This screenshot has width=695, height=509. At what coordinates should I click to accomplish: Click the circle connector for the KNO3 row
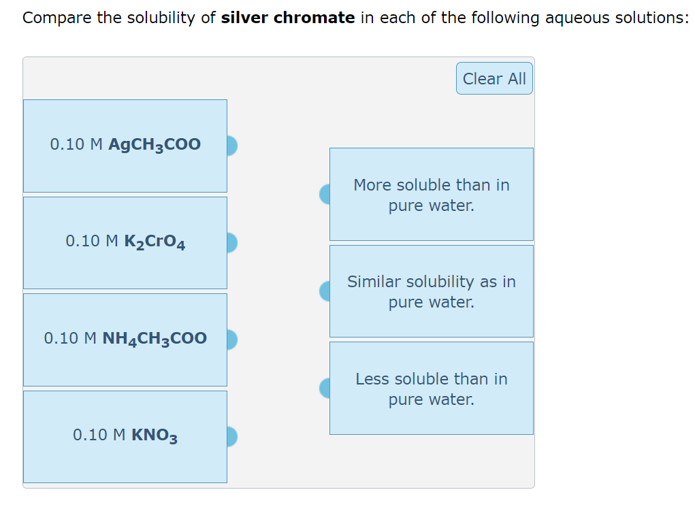click(231, 437)
